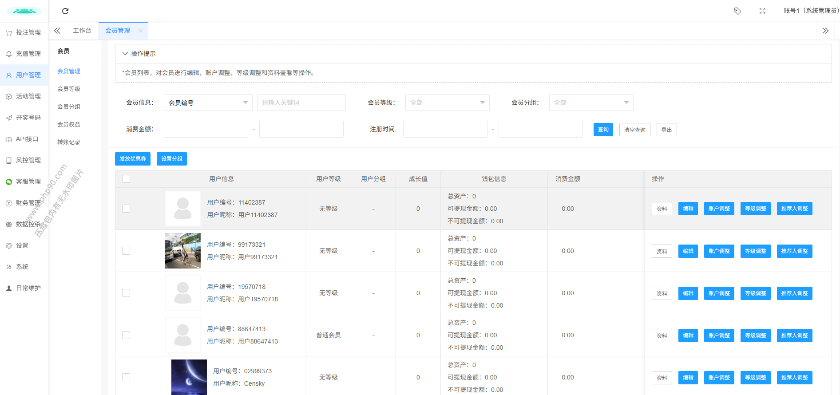The image size is (840, 395).
Task: Check the row for user 11402387
Action: 126,209
